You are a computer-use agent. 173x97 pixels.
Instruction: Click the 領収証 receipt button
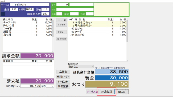[x=106, y=92]
